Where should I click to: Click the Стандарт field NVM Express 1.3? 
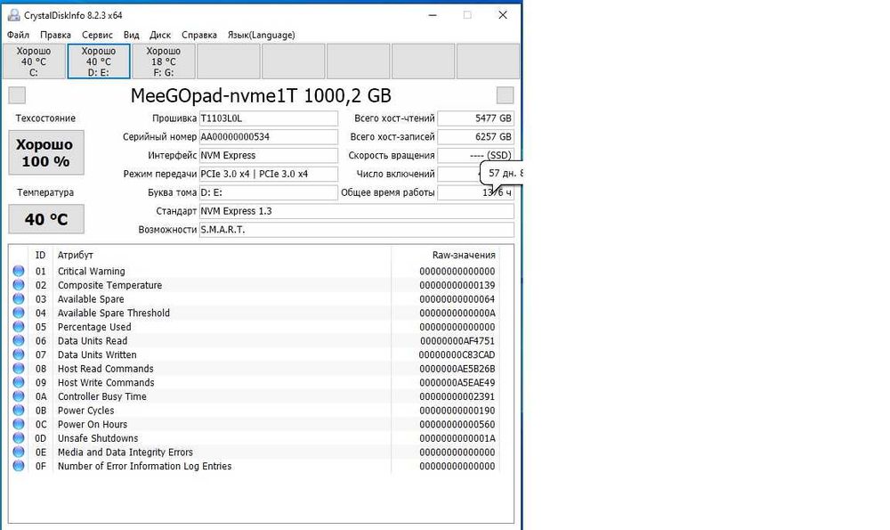pos(357,211)
